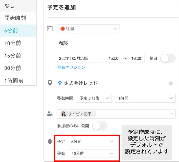The image size is (179, 162).
Task: Expand the participants dropdown chevron
Action: (171, 114)
